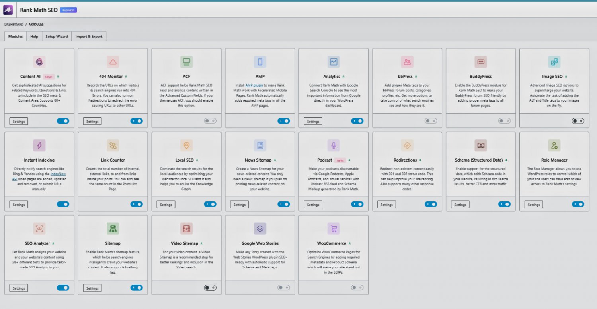Open Content AI Settings button
597x309 pixels.
(x=19, y=121)
